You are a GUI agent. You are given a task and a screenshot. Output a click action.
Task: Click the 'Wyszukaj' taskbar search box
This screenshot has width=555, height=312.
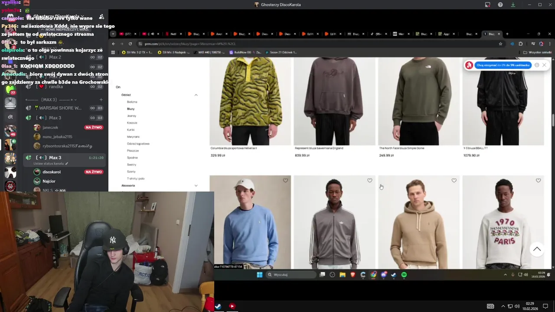tap(291, 275)
